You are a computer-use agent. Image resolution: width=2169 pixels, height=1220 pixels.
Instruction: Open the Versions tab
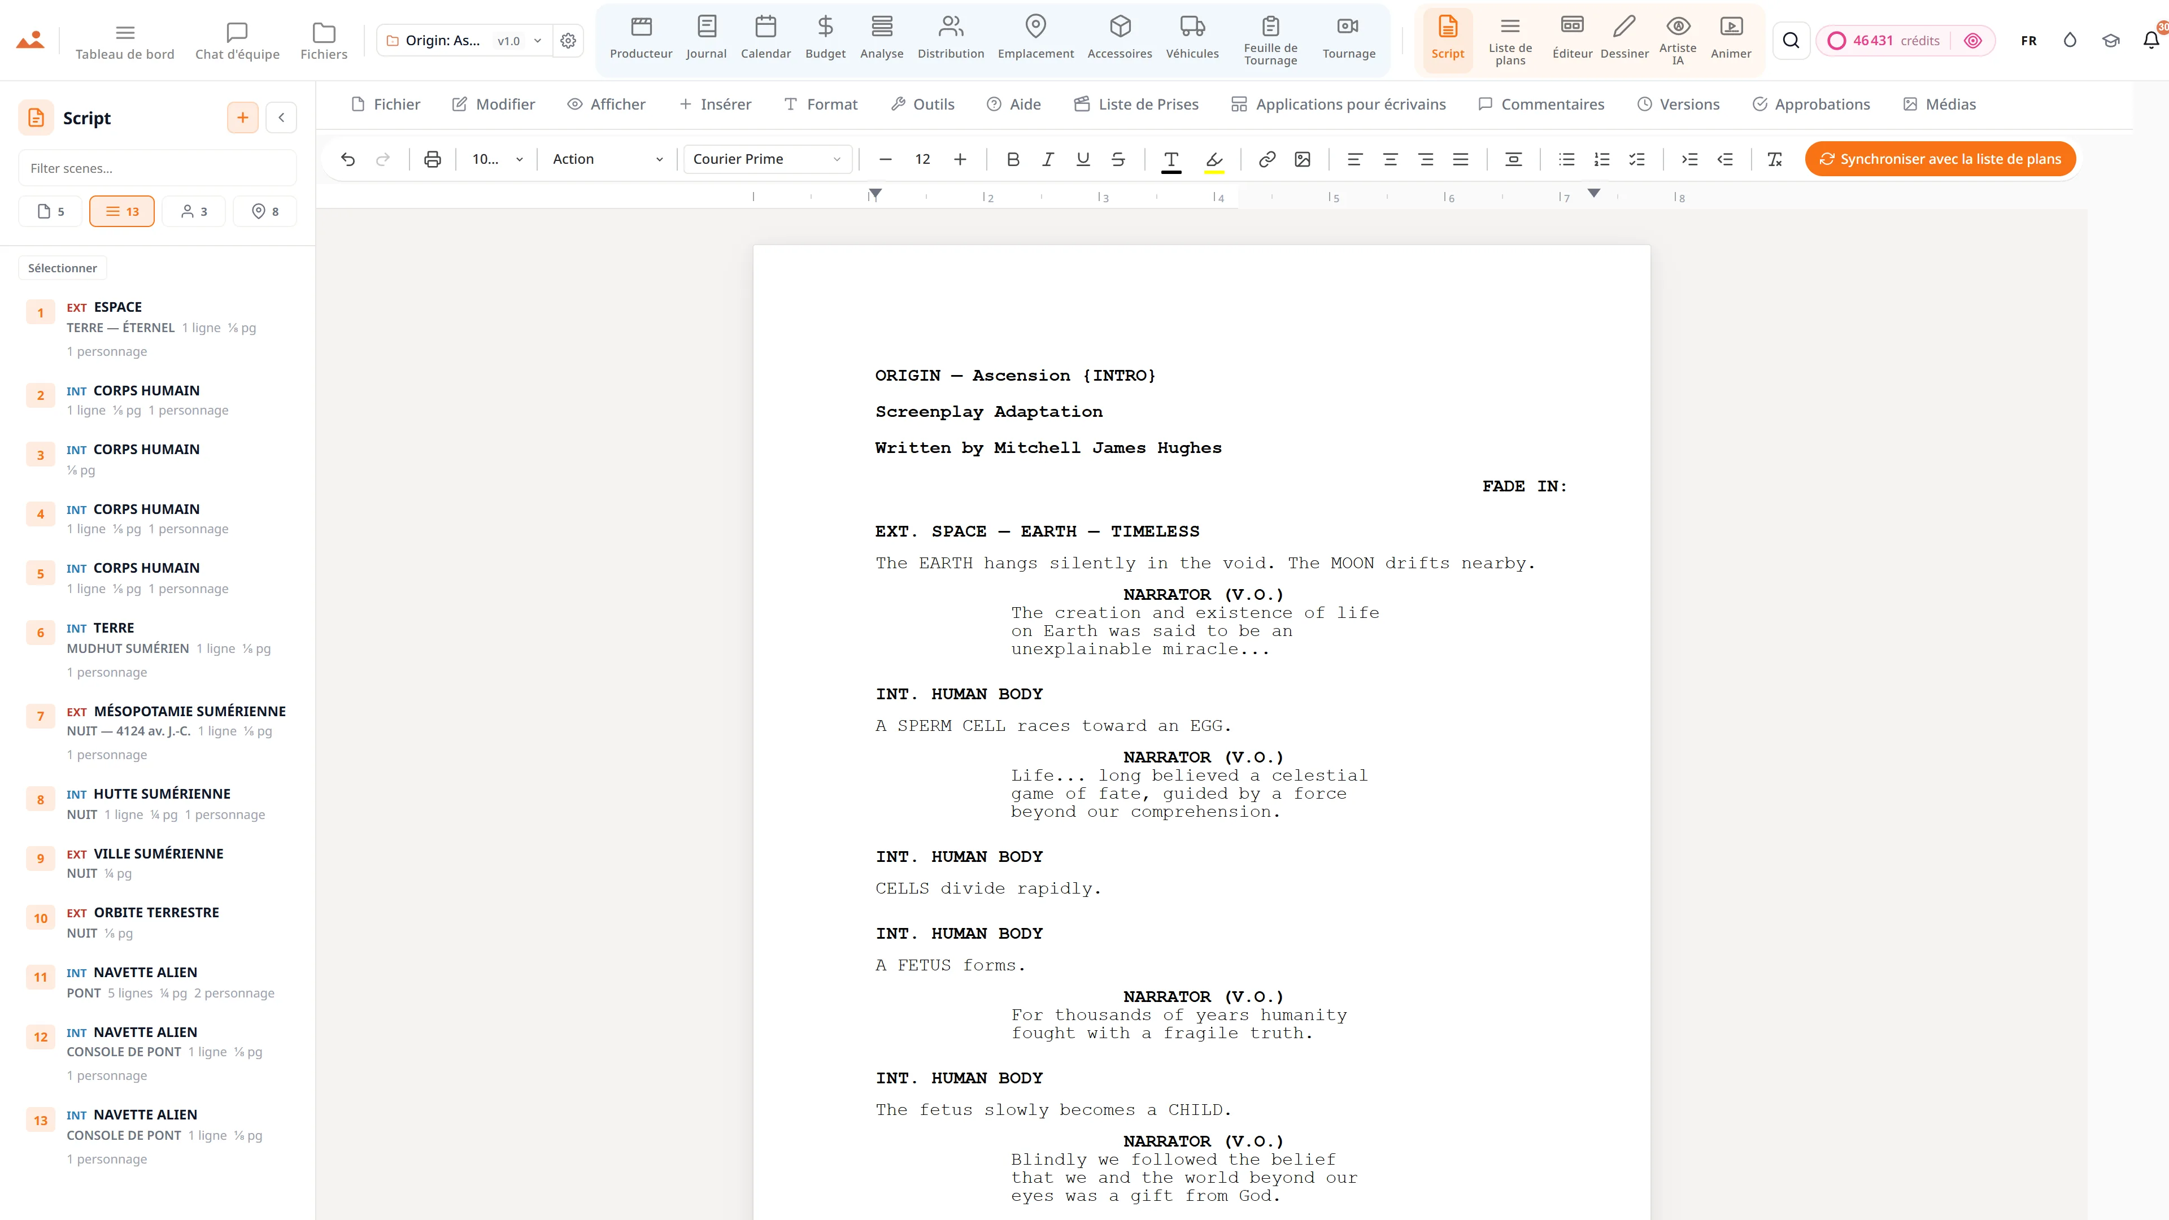point(1678,104)
